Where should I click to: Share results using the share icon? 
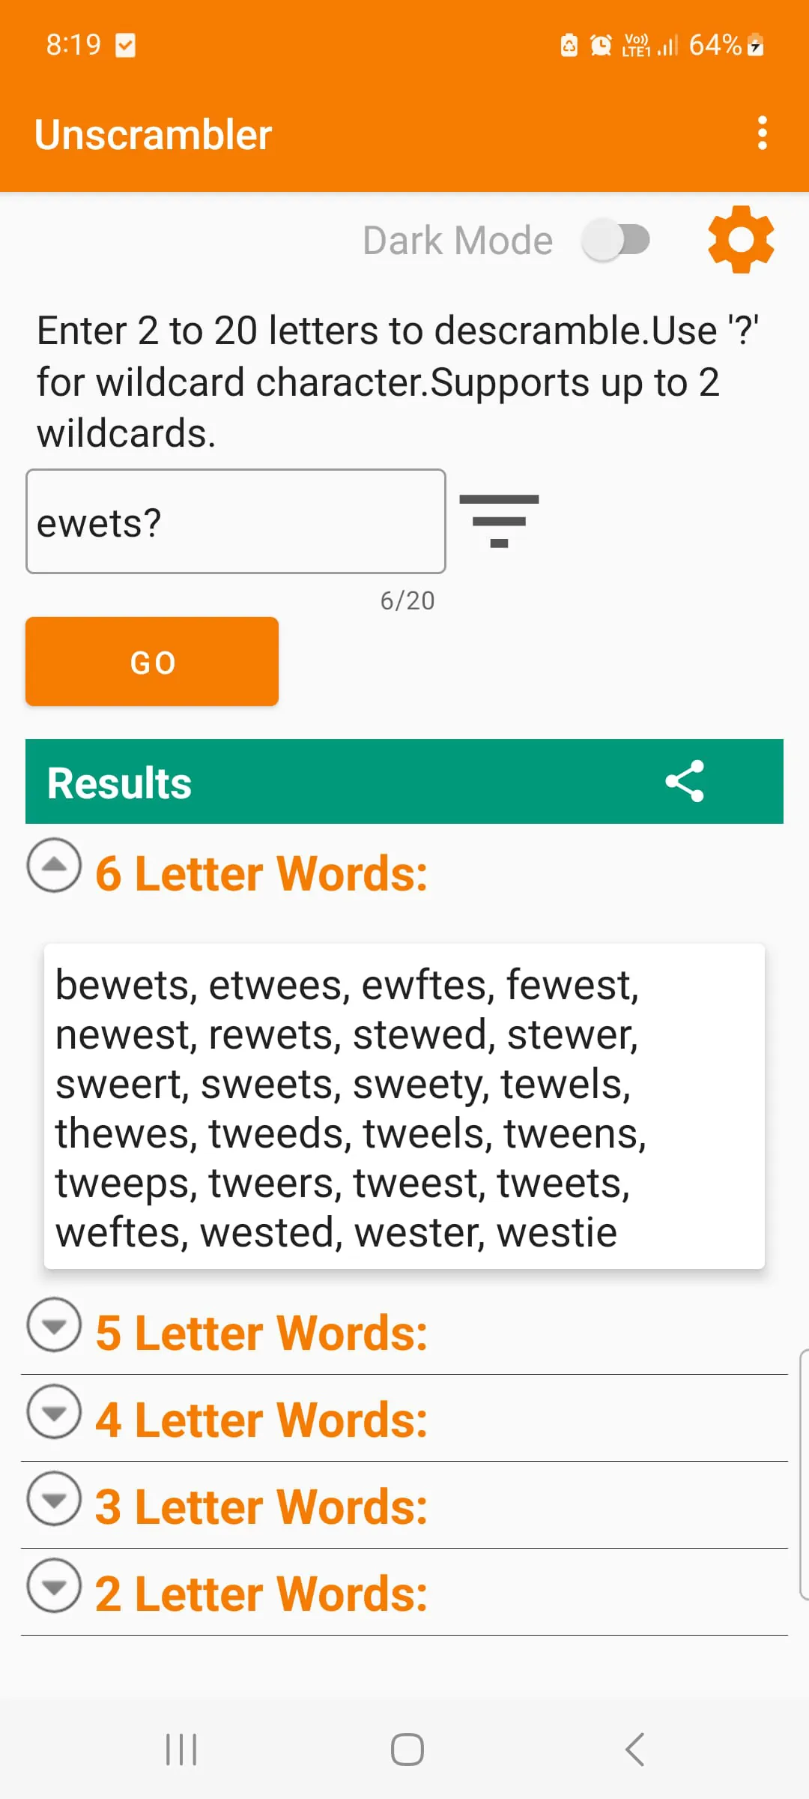pyautogui.click(x=685, y=781)
